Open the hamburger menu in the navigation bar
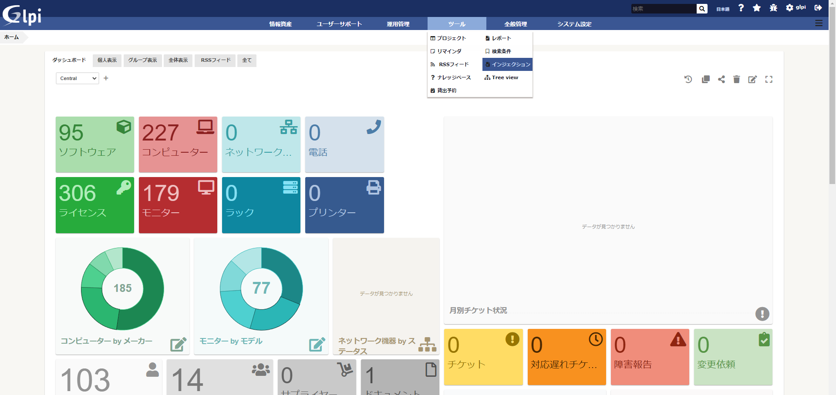The image size is (836, 395). 819,23
